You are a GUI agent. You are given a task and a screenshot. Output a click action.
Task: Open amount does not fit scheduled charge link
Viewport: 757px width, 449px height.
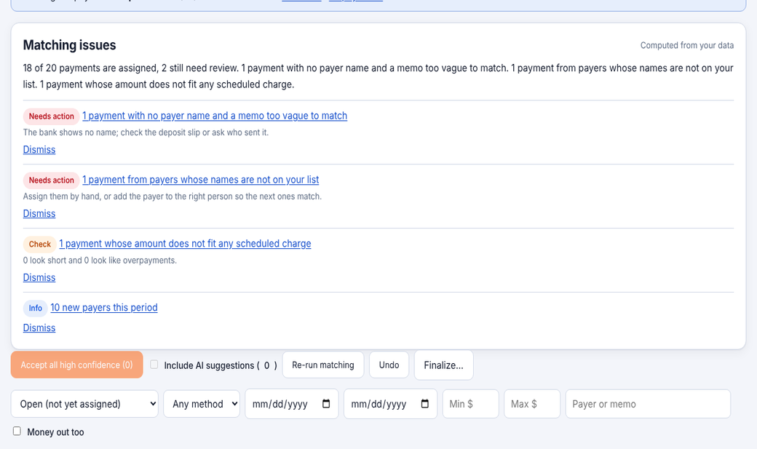(185, 244)
